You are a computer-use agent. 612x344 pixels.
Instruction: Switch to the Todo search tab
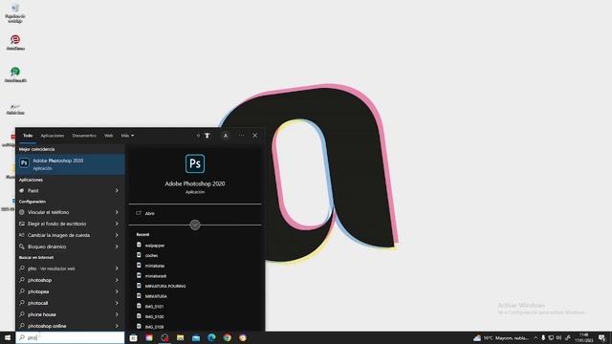[x=28, y=136]
